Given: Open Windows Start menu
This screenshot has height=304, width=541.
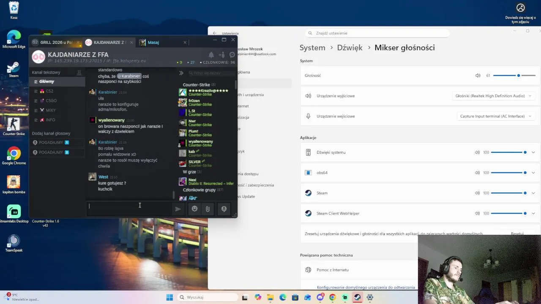Looking at the screenshot, I should (x=169, y=297).
